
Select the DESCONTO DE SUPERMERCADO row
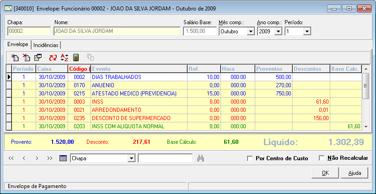(x=183, y=118)
